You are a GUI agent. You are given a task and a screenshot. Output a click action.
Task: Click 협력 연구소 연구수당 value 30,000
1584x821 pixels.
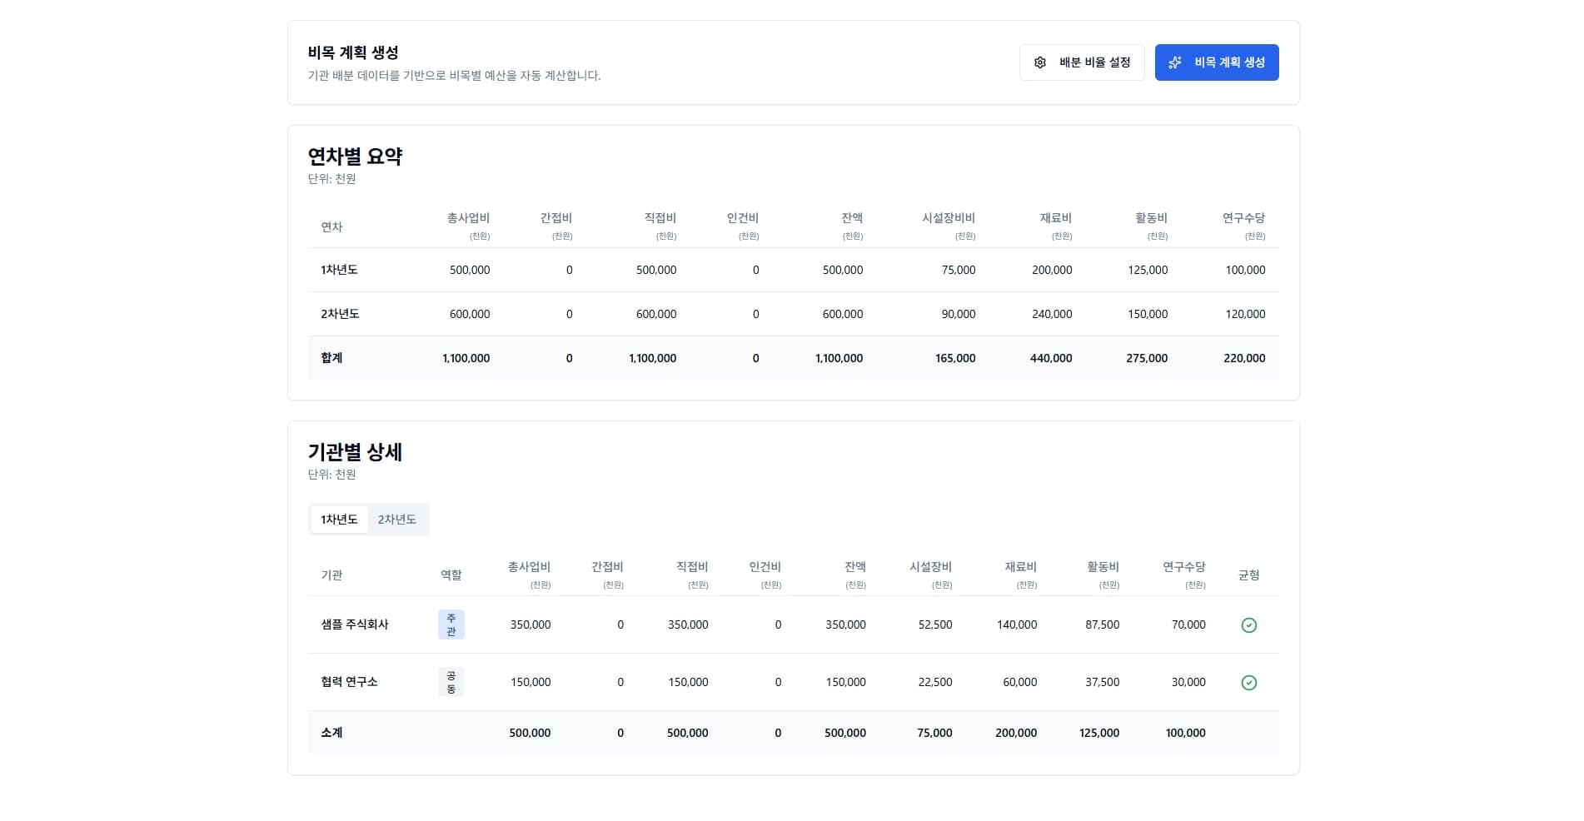pos(1188,682)
